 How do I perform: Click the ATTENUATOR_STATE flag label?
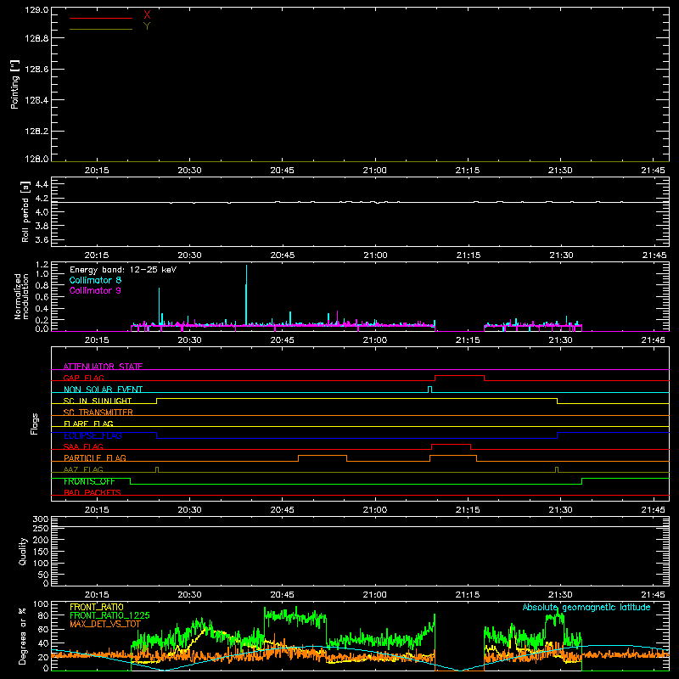click(103, 367)
